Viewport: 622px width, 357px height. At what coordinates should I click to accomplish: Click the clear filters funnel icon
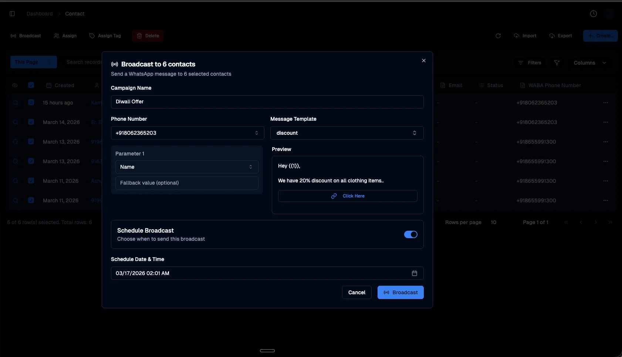coord(557,63)
